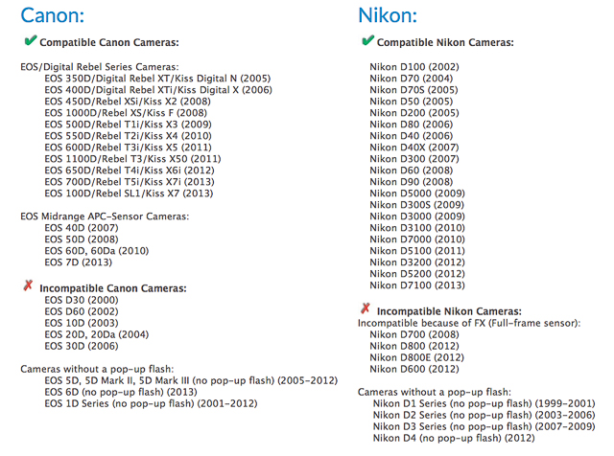The height and width of the screenshot is (456, 614).
Task: Click Nikon D300 (2007) entry
Action: tap(414, 159)
